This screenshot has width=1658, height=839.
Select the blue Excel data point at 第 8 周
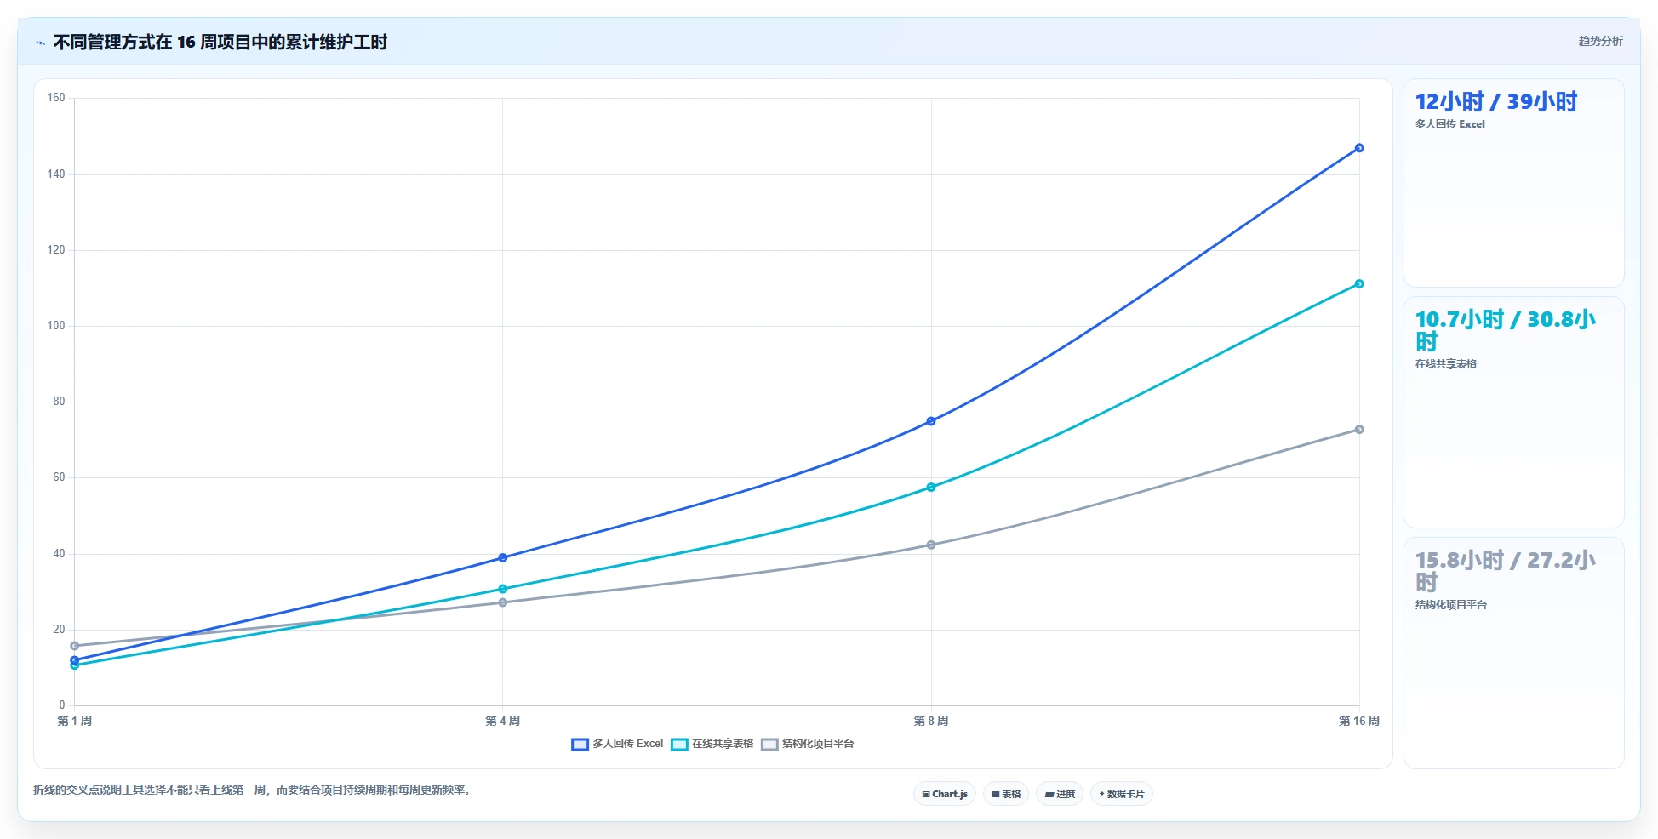click(931, 421)
